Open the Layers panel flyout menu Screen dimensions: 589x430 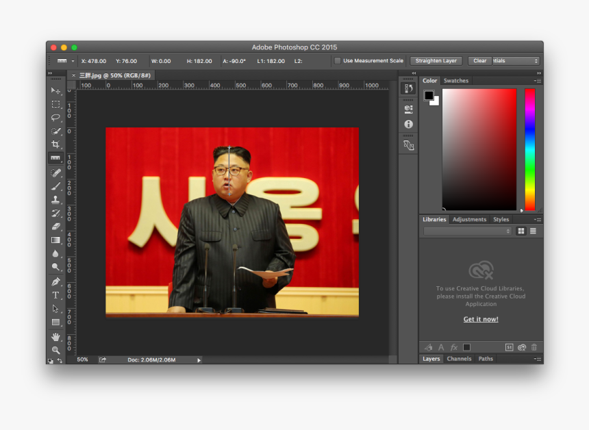(538, 359)
